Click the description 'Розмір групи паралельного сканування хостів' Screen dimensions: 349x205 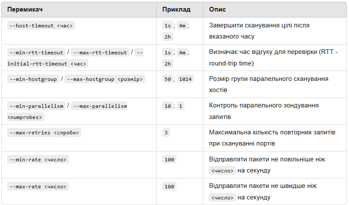[268, 84]
